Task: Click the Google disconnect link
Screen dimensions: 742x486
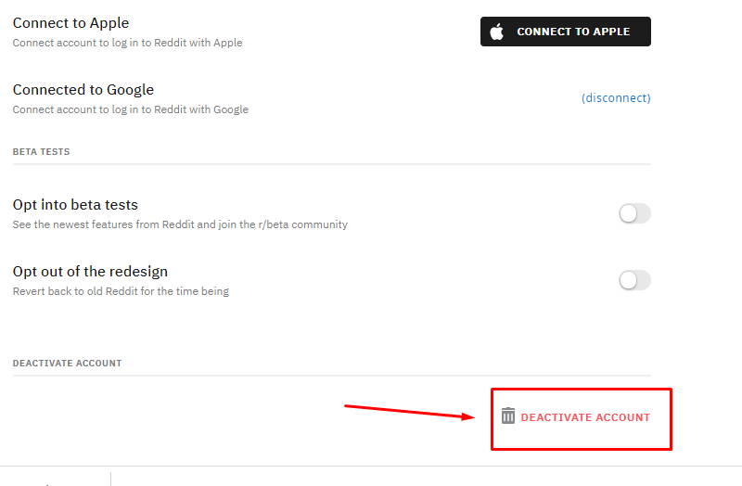Action: (x=616, y=98)
